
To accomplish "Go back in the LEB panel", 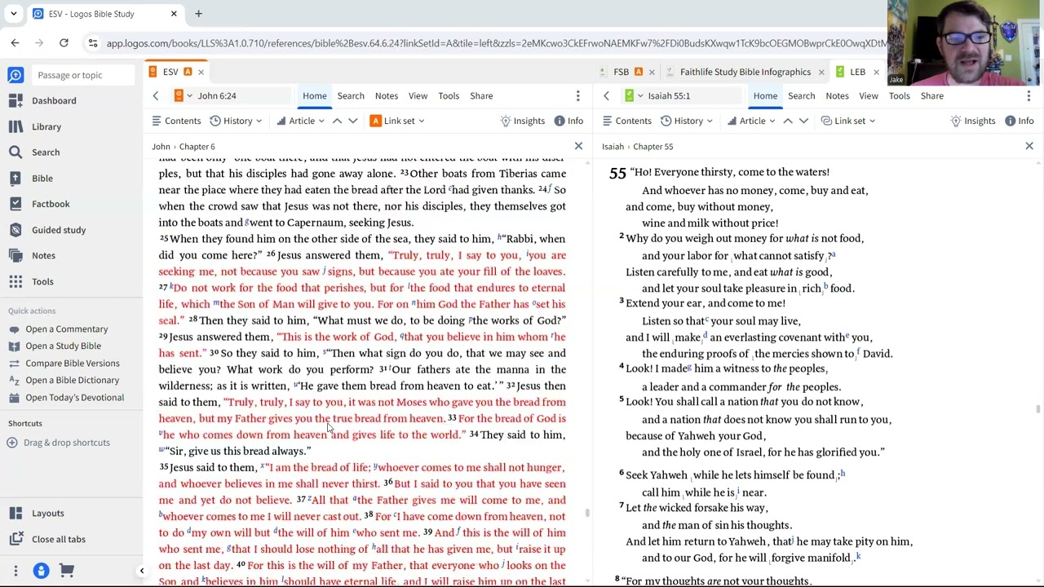I will (x=606, y=96).
